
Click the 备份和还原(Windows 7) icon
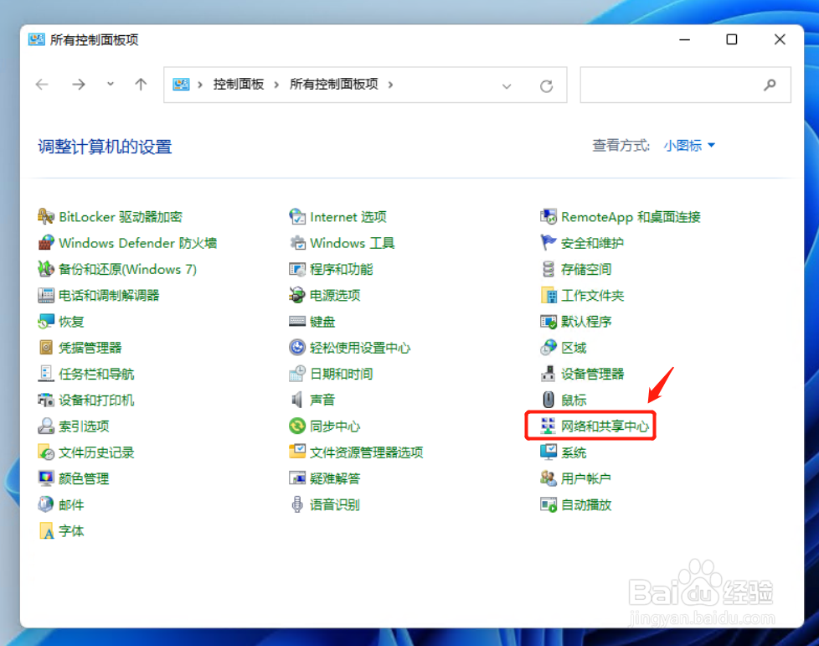click(46, 269)
